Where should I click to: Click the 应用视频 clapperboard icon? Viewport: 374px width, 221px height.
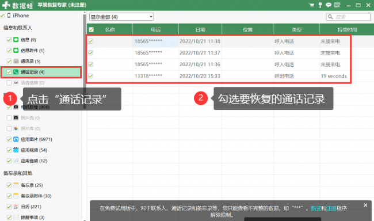[16, 150]
